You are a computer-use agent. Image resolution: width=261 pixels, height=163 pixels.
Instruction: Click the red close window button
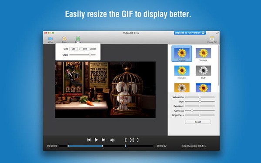tap(46, 33)
